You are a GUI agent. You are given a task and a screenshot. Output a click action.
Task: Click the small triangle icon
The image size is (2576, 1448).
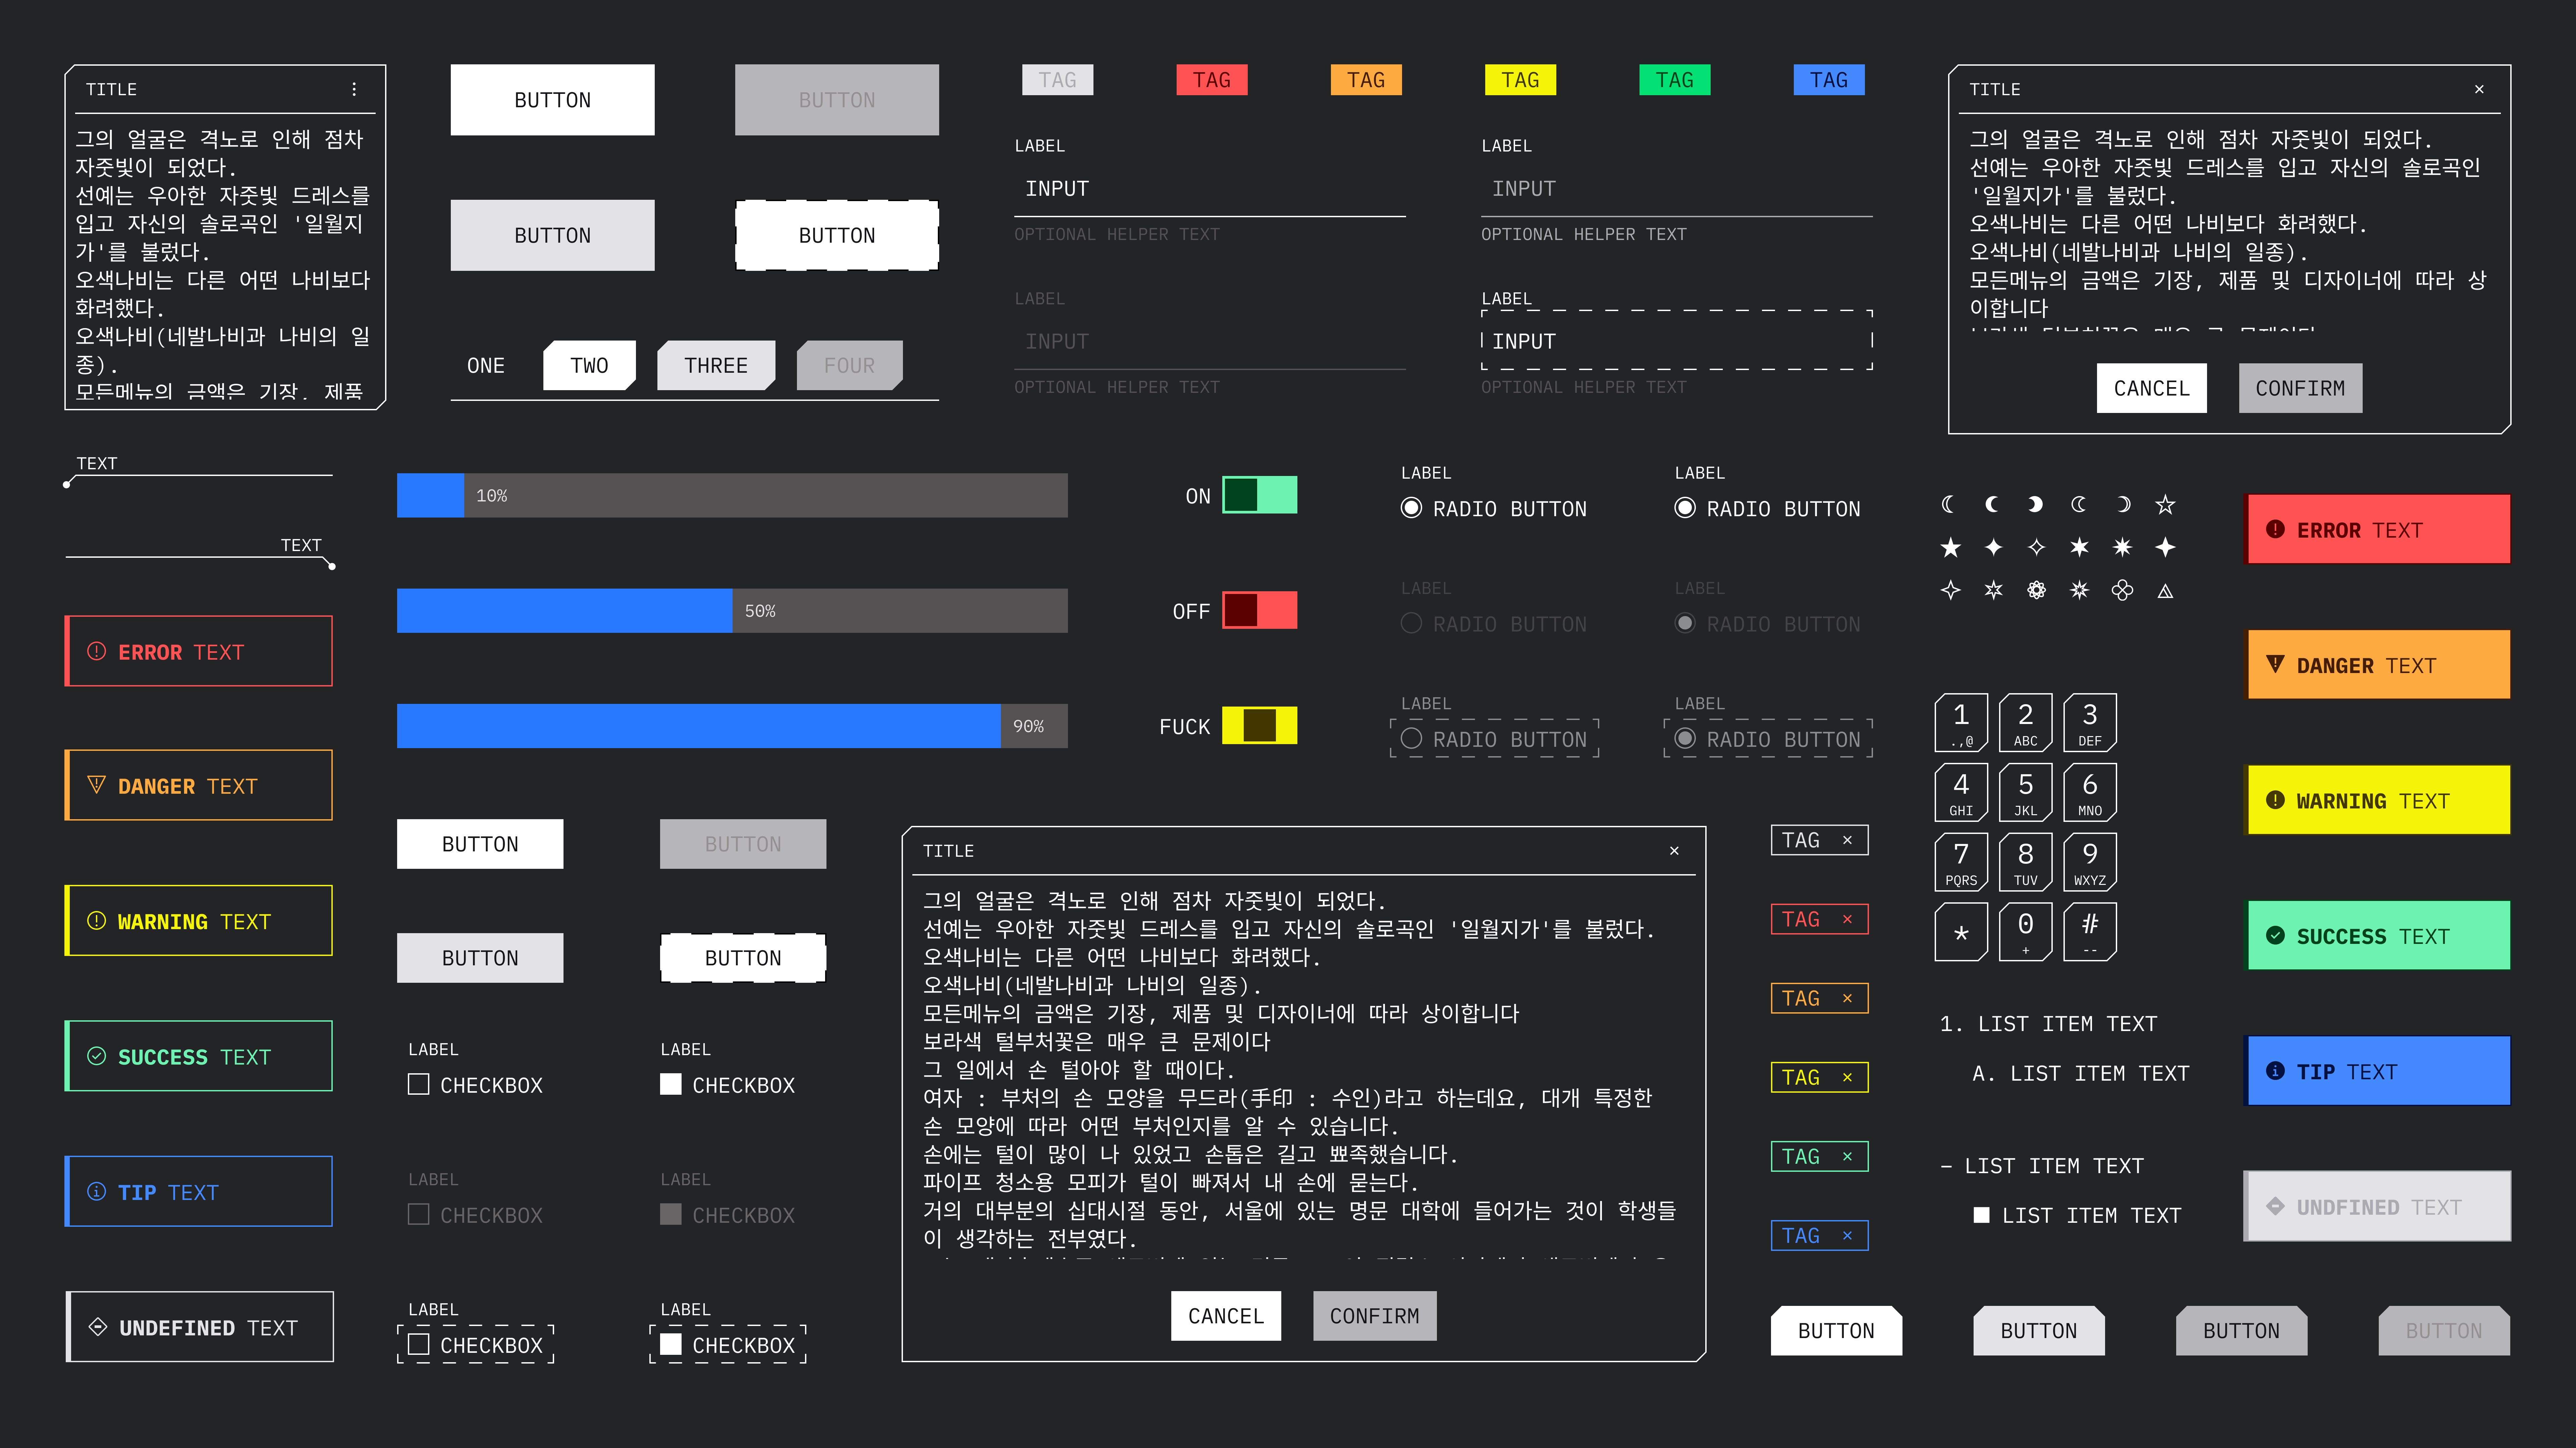coord(2165,591)
